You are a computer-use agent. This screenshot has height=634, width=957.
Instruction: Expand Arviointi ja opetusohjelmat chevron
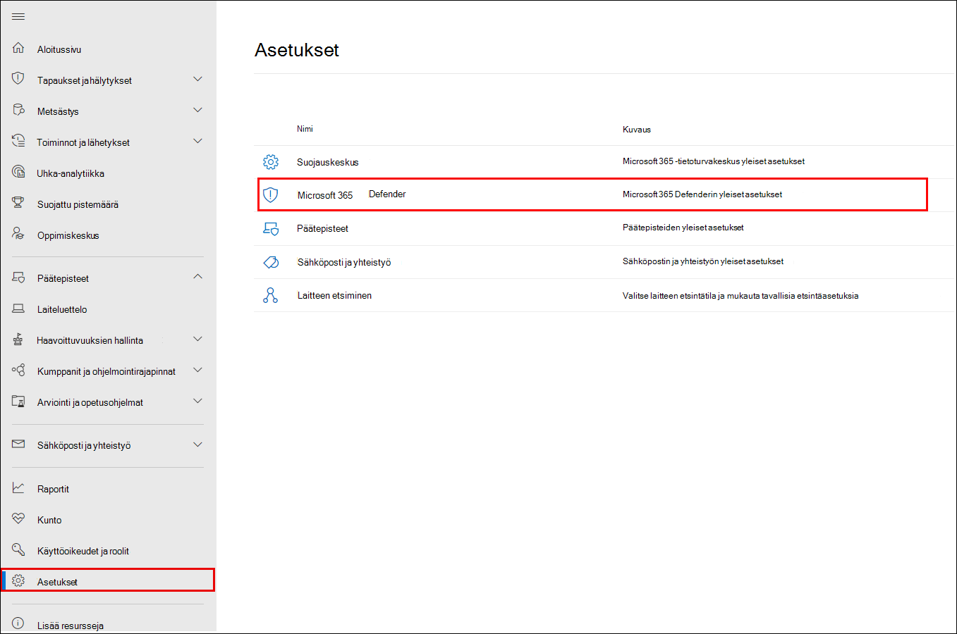point(197,401)
